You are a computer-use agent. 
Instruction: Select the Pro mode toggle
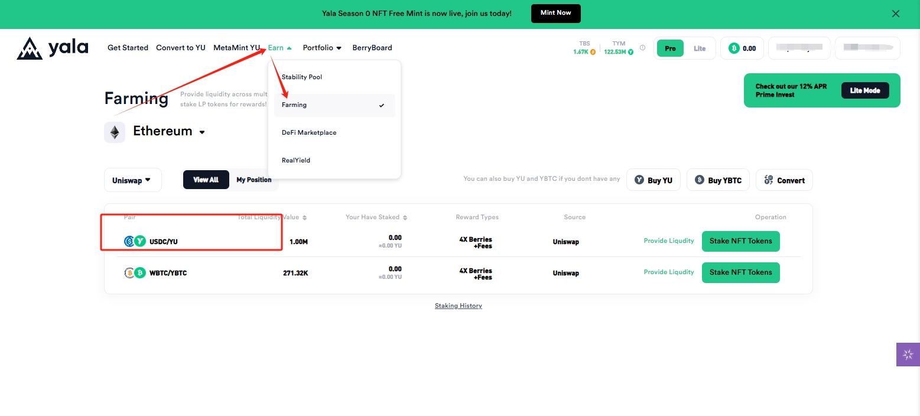click(670, 48)
